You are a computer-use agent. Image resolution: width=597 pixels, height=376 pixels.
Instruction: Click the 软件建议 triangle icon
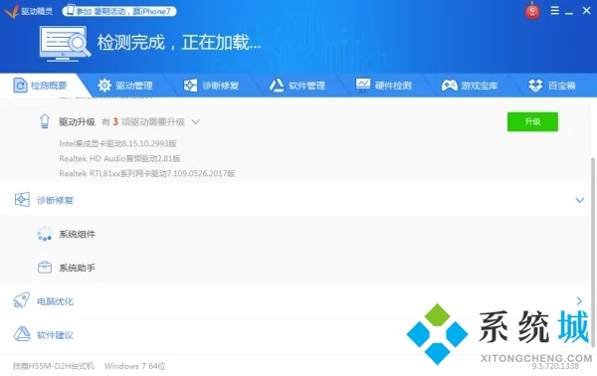point(22,334)
